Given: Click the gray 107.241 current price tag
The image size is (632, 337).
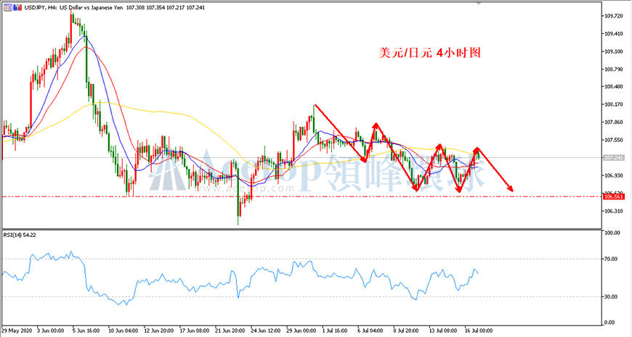Looking at the screenshot, I should coord(613,158).
